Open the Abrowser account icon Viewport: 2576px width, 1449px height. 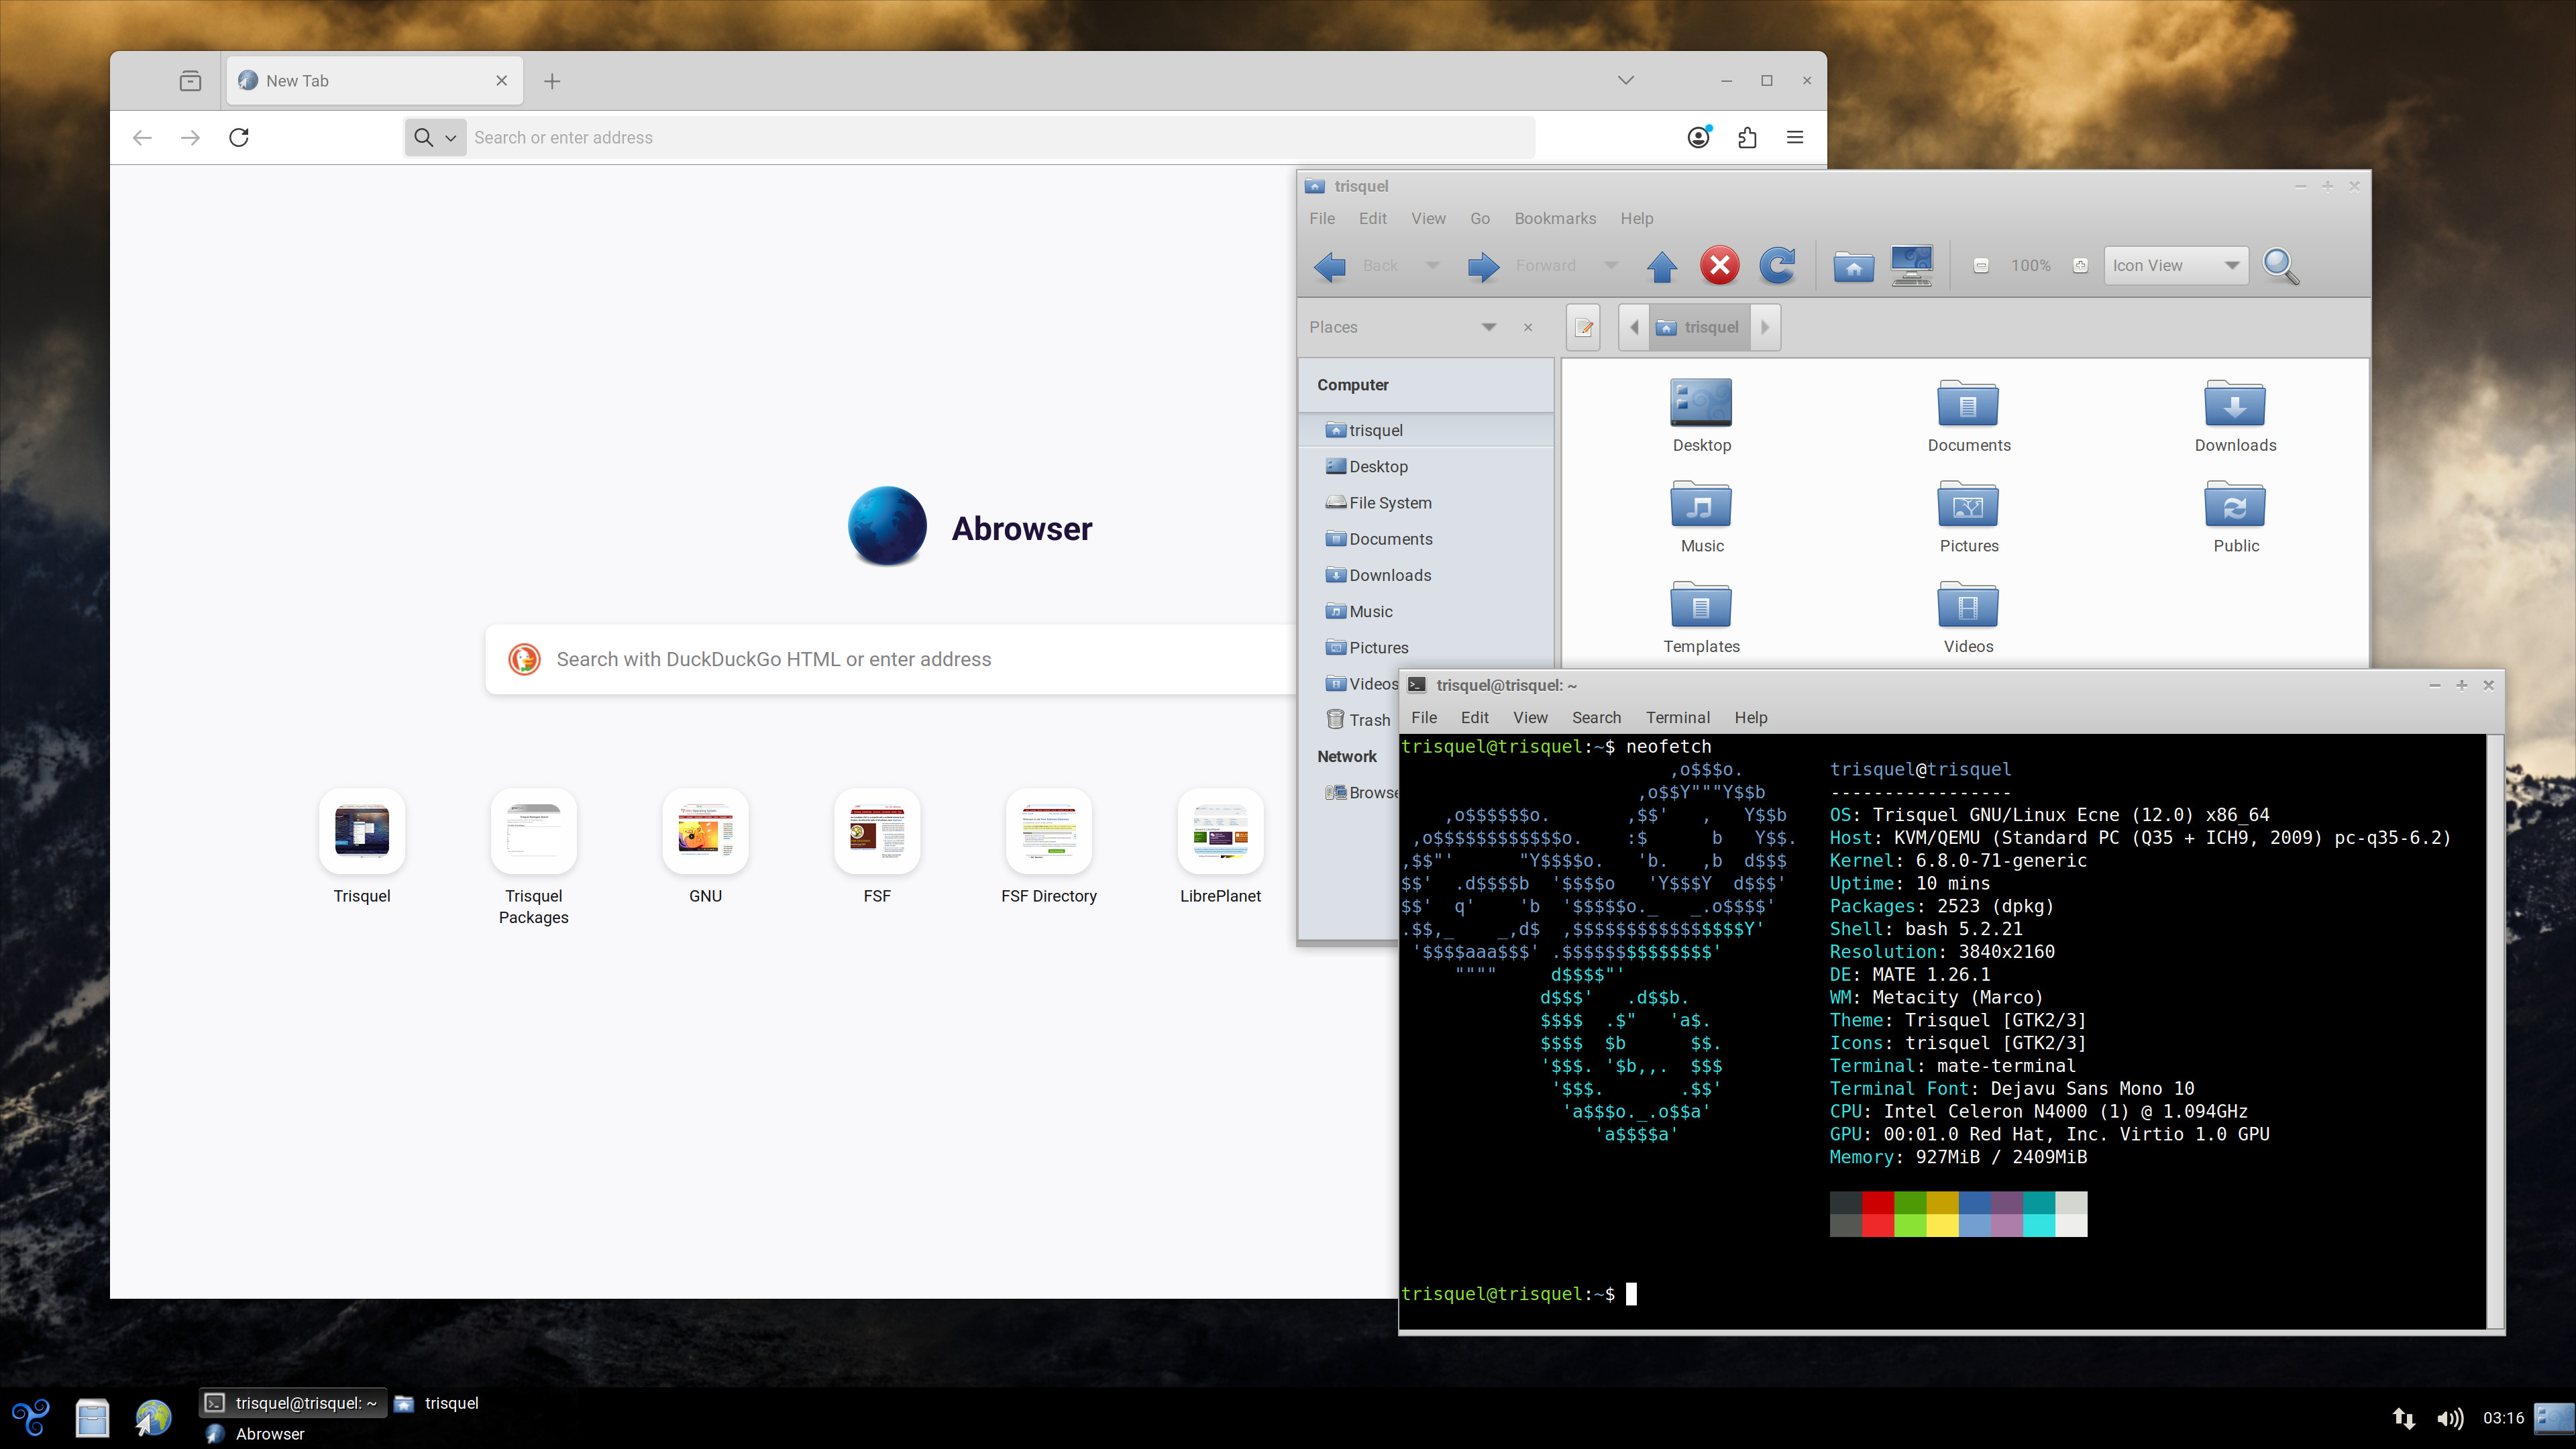coord(1698,137)
